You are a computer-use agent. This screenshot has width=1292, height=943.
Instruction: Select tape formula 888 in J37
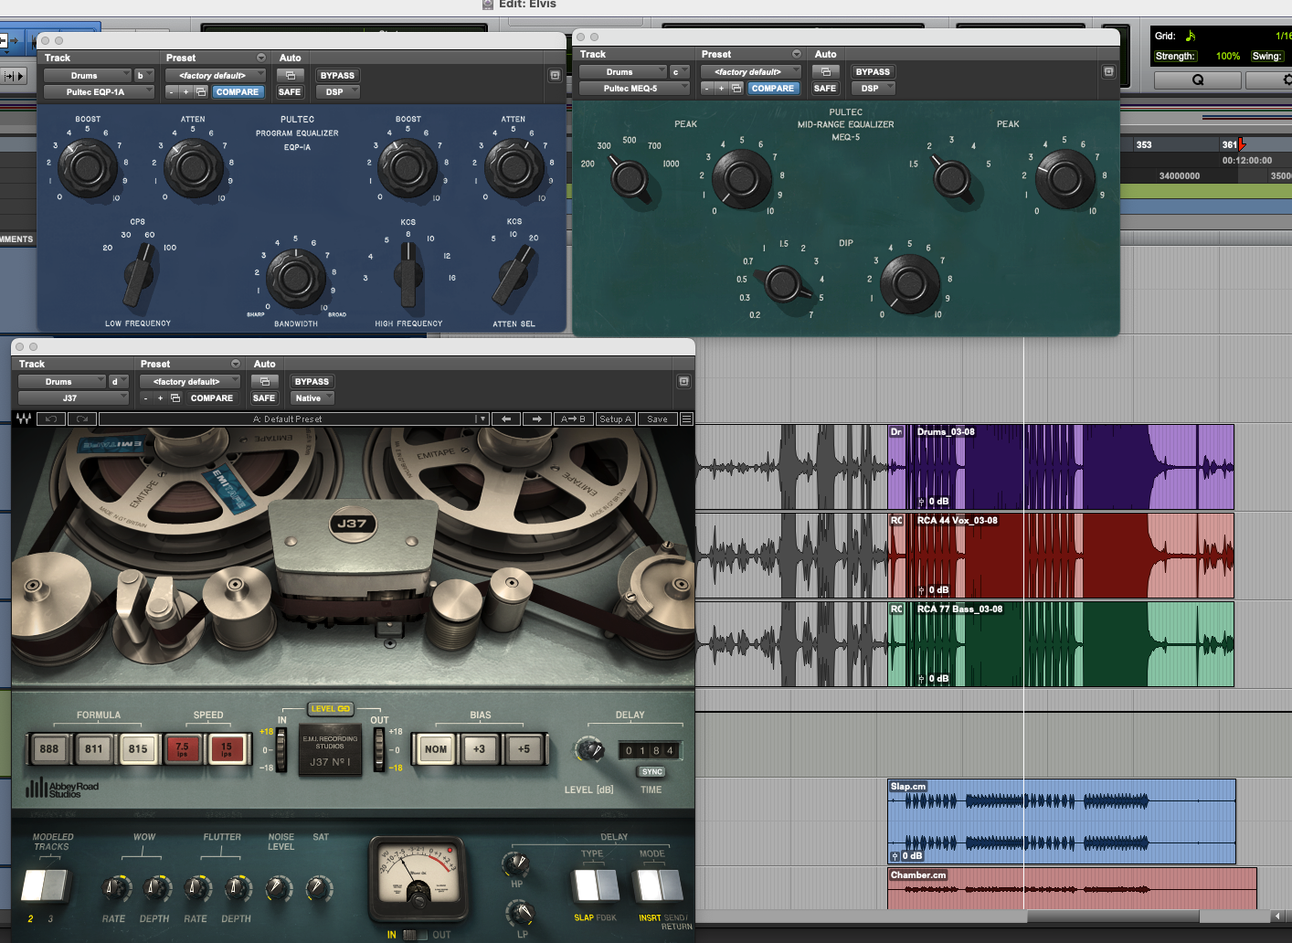49,748
